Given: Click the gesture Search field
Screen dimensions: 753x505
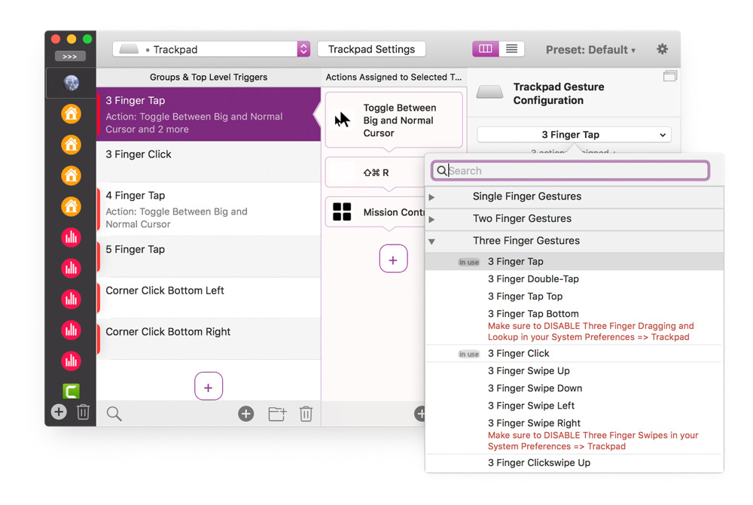Looking at the screenshot, I should (x=576, y=171).
